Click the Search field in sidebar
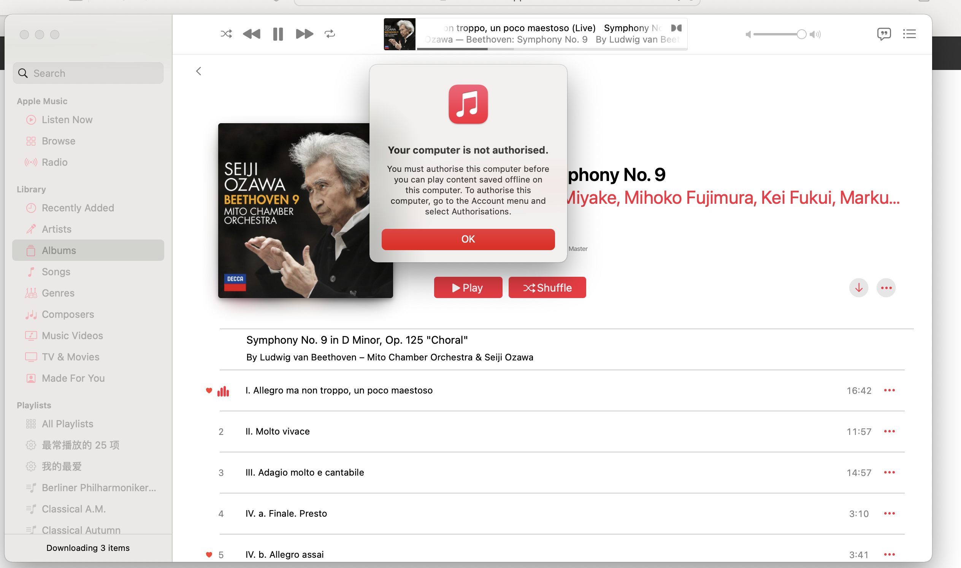The width and height of the screenshot is (961, 568). coord(88,73)
